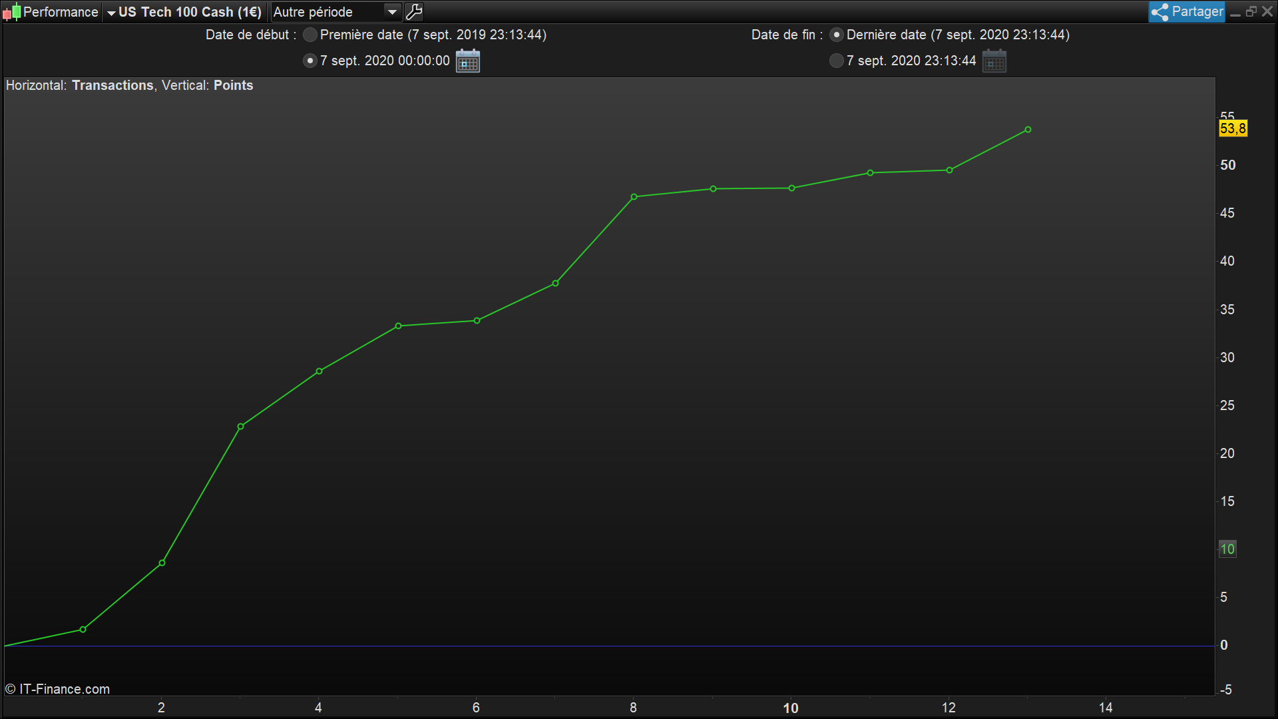Select Première date radio button
Viewport: 1278px width, 719px height.
tap(310, 35)
